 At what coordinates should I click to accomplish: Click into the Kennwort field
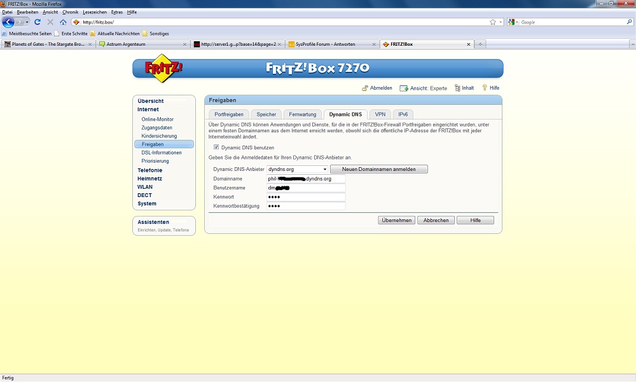pyautogui.click(x=306, y=197)
